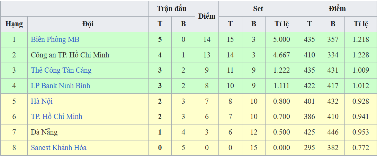377x156 pixels.
Task: Click rank 1 cell in Hạng column
Action: [14, 39]
